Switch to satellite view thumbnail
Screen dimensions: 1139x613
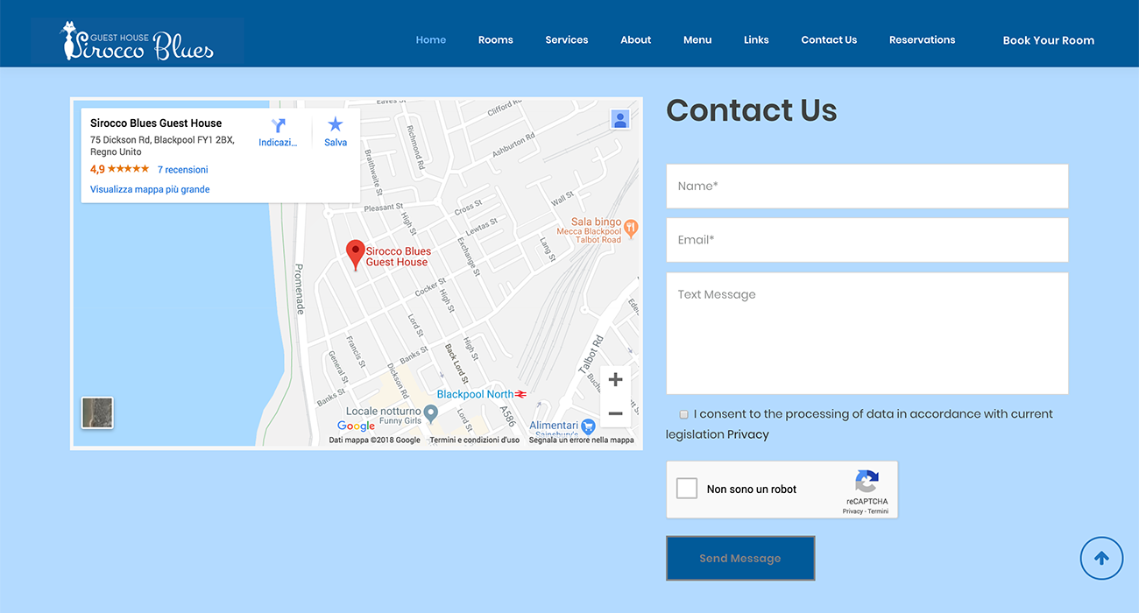pyautogui.click(x=97, y=413)
